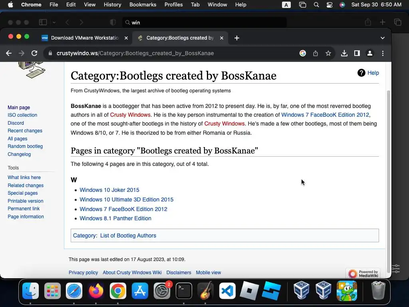Open the Apple menu
409x307 pixels.
click(10, 5)
